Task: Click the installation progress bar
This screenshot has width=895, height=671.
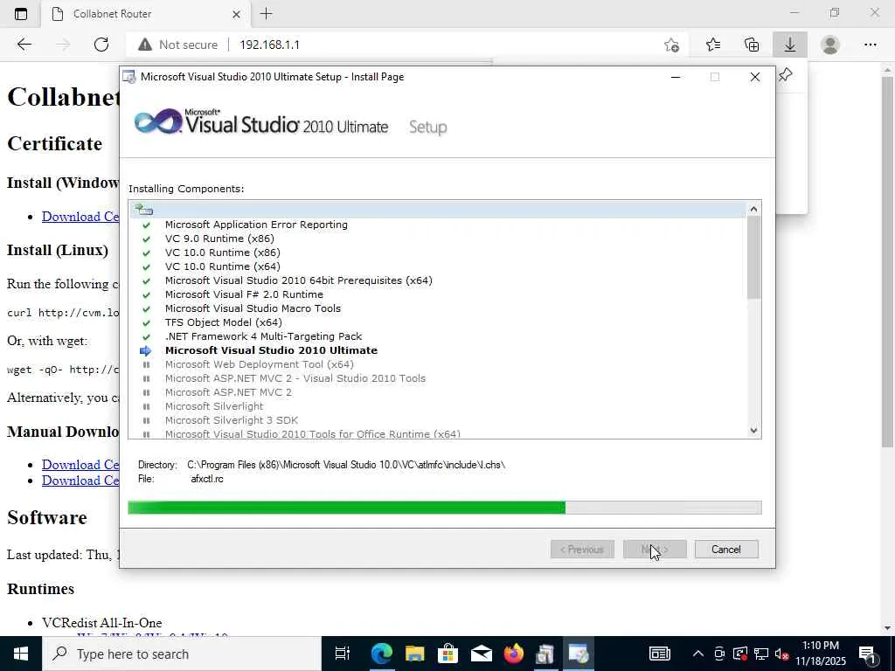Action: pyautogui.click(x=445, y=508)
